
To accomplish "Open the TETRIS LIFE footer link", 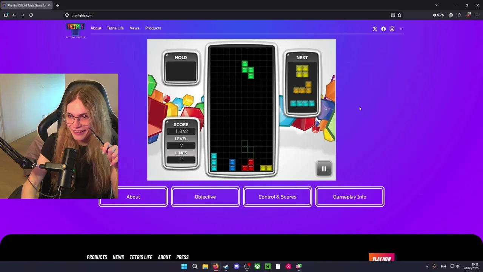I will (141, 257).
